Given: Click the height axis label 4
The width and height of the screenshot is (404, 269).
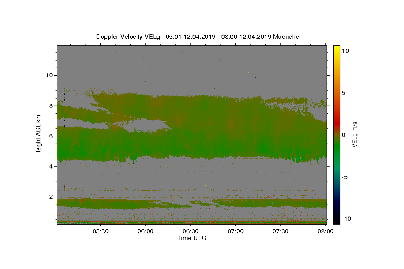Looking at the screenshot, I should point(50,166).
